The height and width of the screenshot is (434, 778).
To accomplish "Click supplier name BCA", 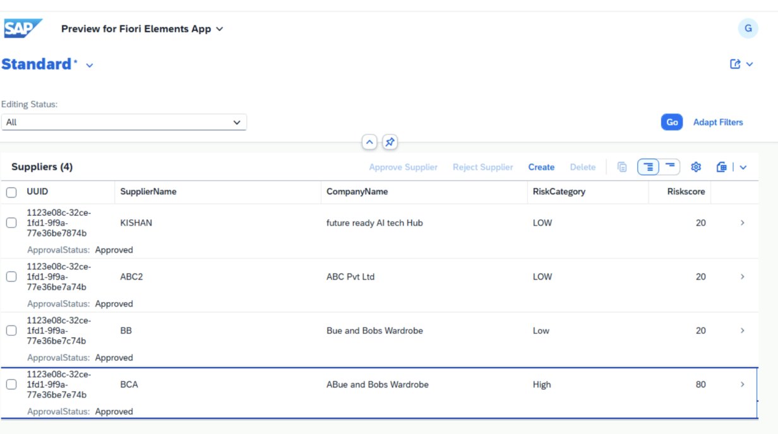I will click(x=129, y=384).
